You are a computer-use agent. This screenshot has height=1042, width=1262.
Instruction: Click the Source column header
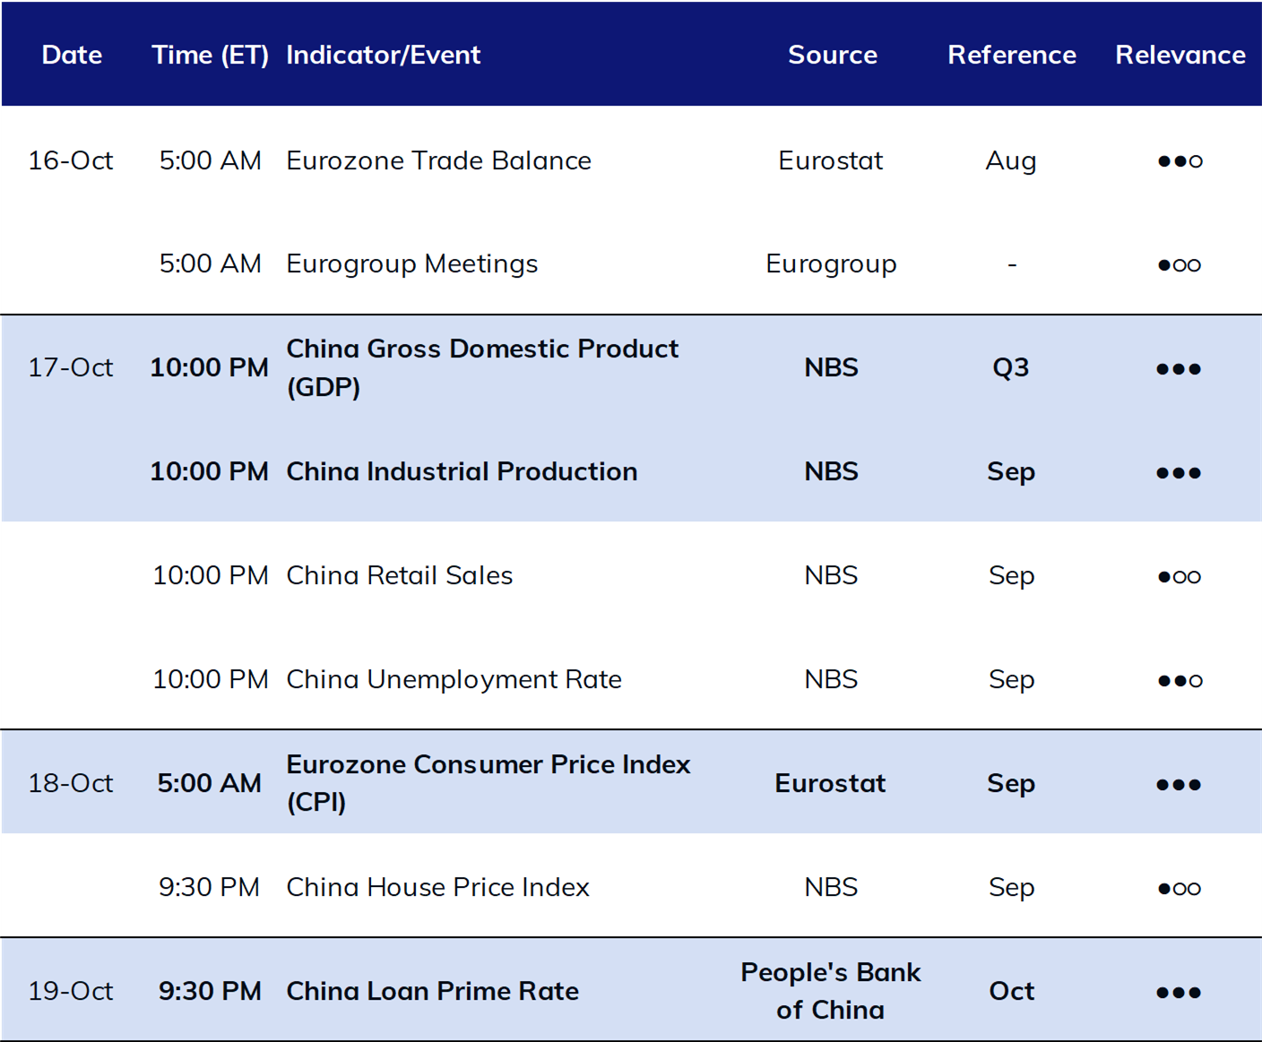[833, 55]
